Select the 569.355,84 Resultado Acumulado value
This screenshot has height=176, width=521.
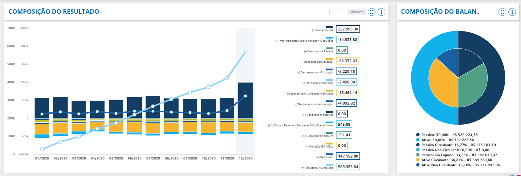[x=348, y=167]
